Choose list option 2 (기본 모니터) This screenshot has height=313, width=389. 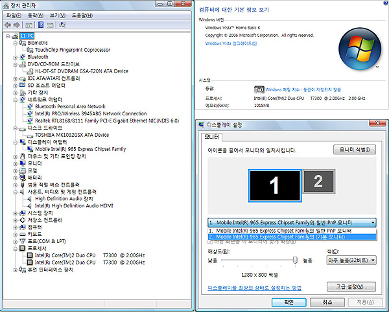[292, 237]
